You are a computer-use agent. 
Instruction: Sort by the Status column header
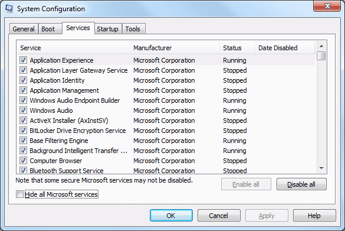point(238,48)
